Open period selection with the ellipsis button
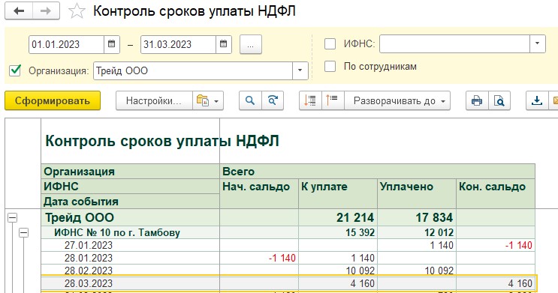 [x=251, y=44]
